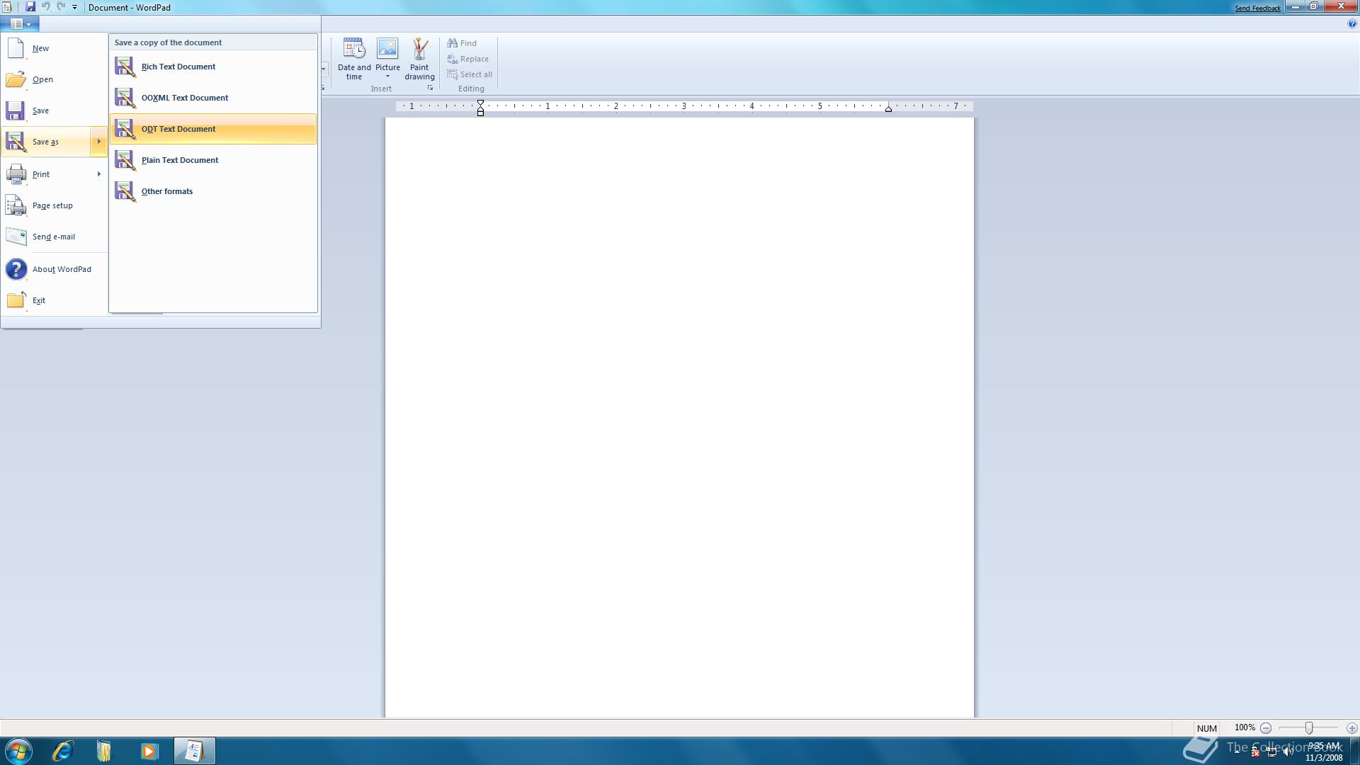Launch Windows Media Player from taskbar
The width and height of the screenshot is (1360, 765).
(x=149, y=751)
